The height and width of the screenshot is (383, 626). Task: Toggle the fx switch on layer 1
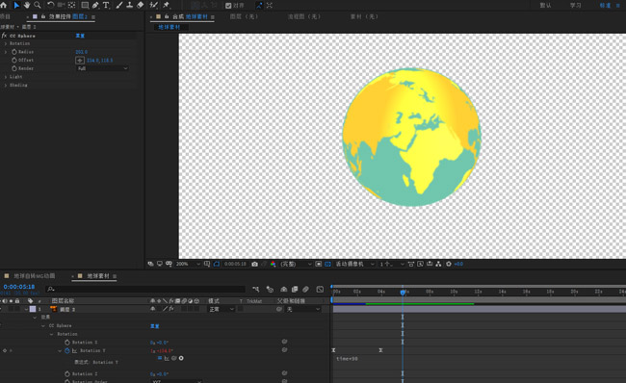click(171, 309)
